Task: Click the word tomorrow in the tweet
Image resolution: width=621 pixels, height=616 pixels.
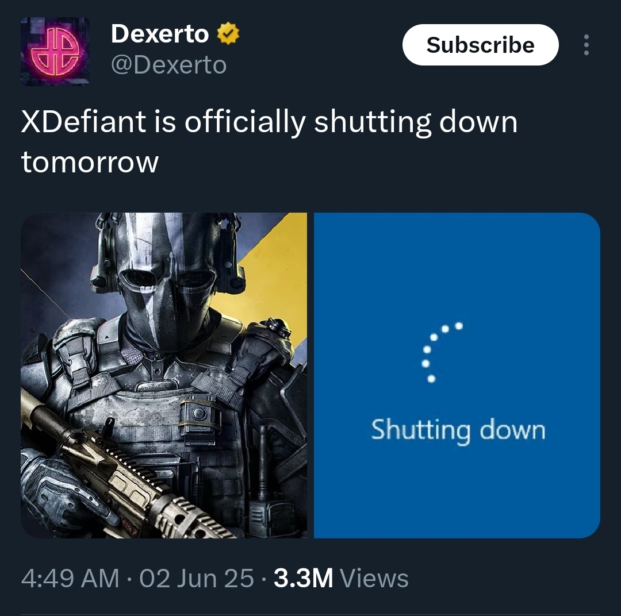Action: click(90, 162)
